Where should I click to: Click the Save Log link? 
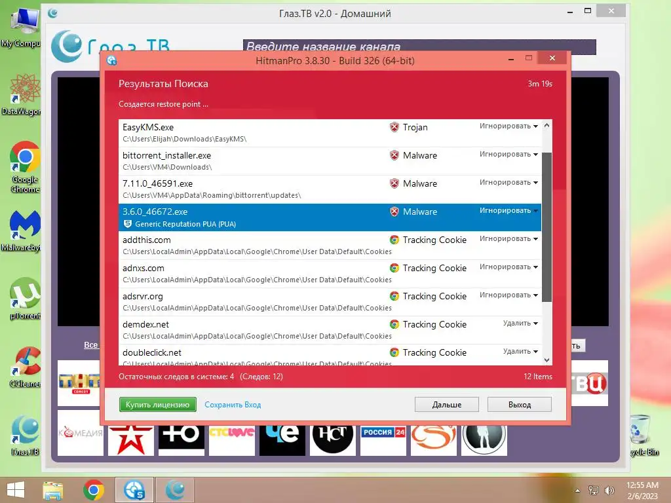click(x=233, y=405)
